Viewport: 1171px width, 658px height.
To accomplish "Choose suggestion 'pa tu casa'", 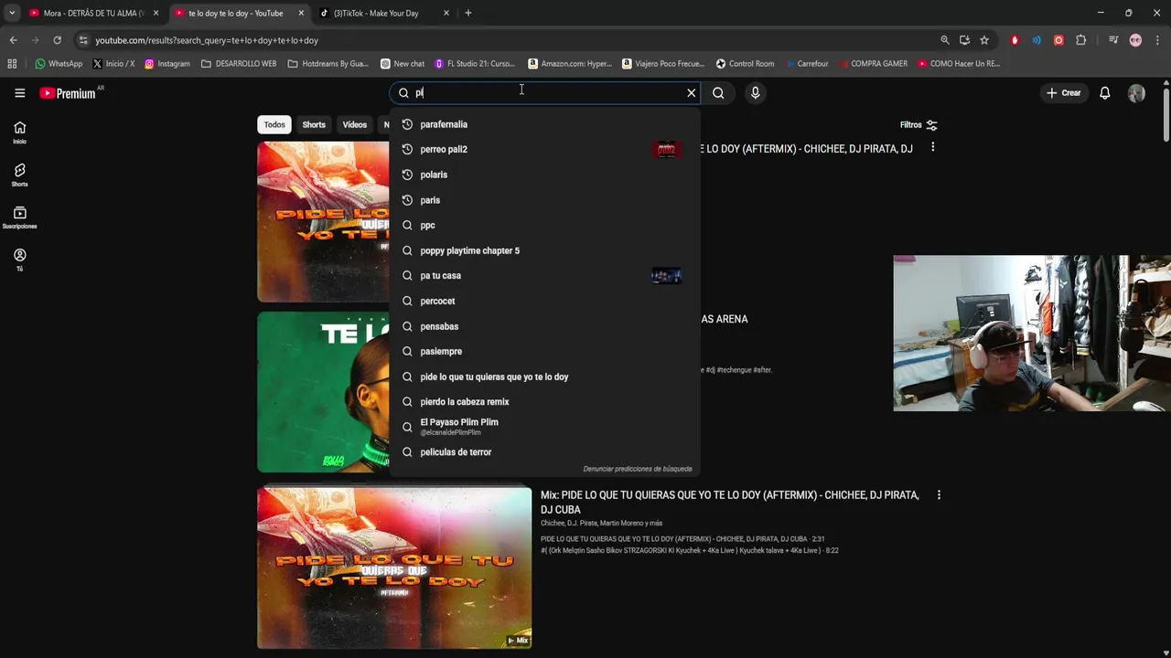I will (544, 275).
